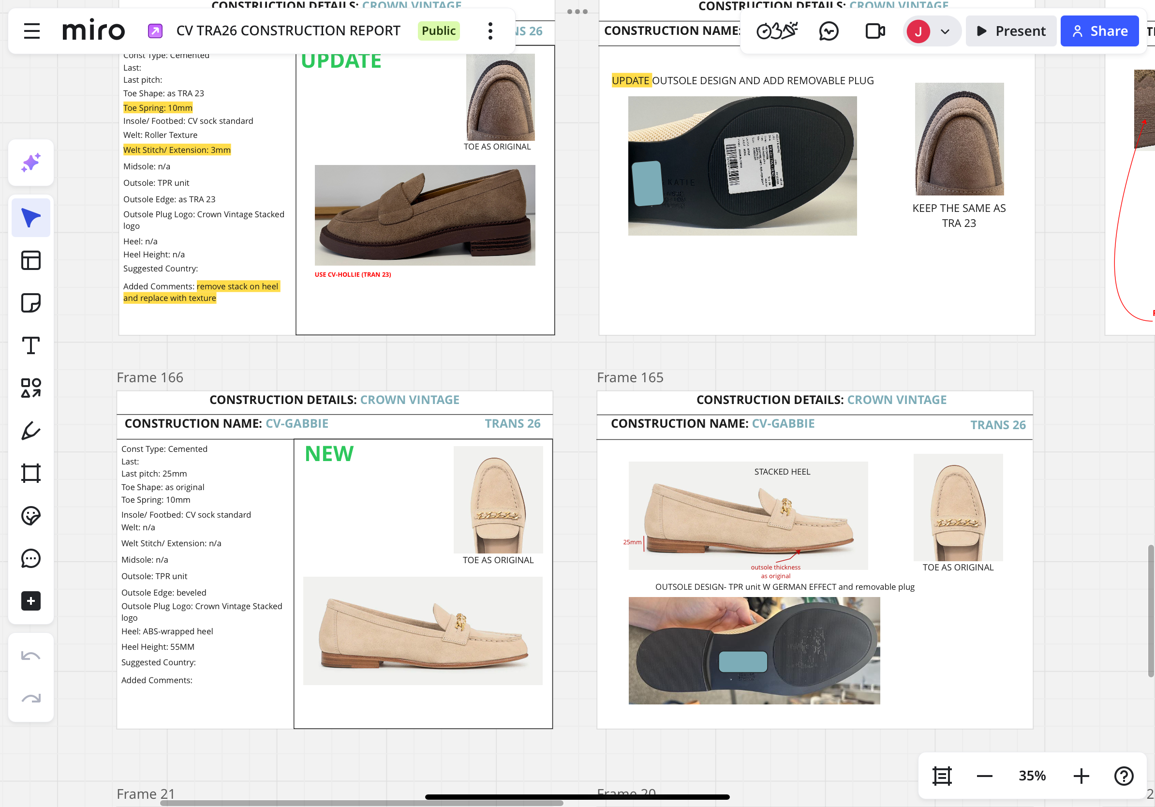Click the Public visibility badge
1155x807 pixels.
438,31
